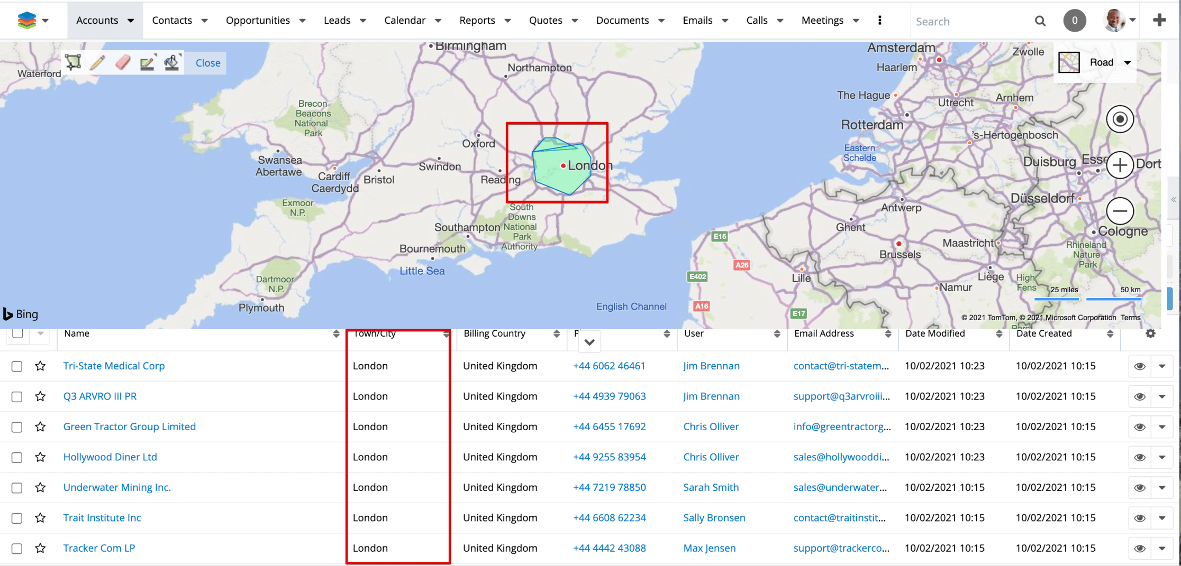Select the checkbox for Tri-State Corp row
Image resolution: width=1181 pixels, height=566 pixels.
(16, 366)
